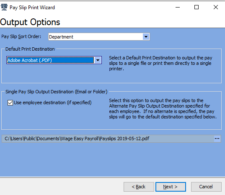
Task: Close the wizard with the X button
Action: [x=216, y=7]
